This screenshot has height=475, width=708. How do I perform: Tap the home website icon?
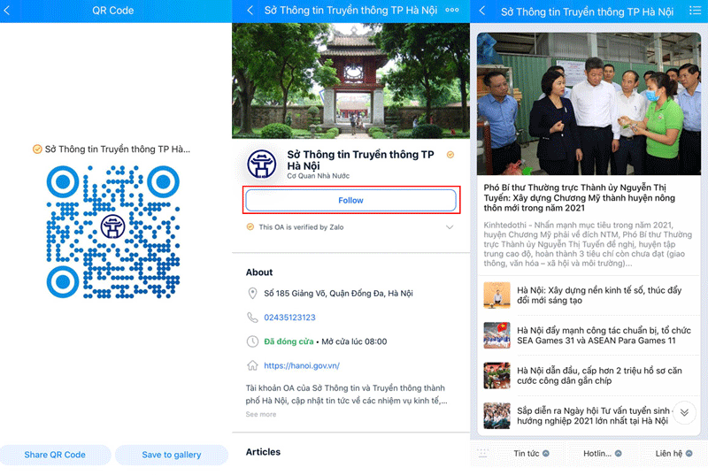point(252,365)
